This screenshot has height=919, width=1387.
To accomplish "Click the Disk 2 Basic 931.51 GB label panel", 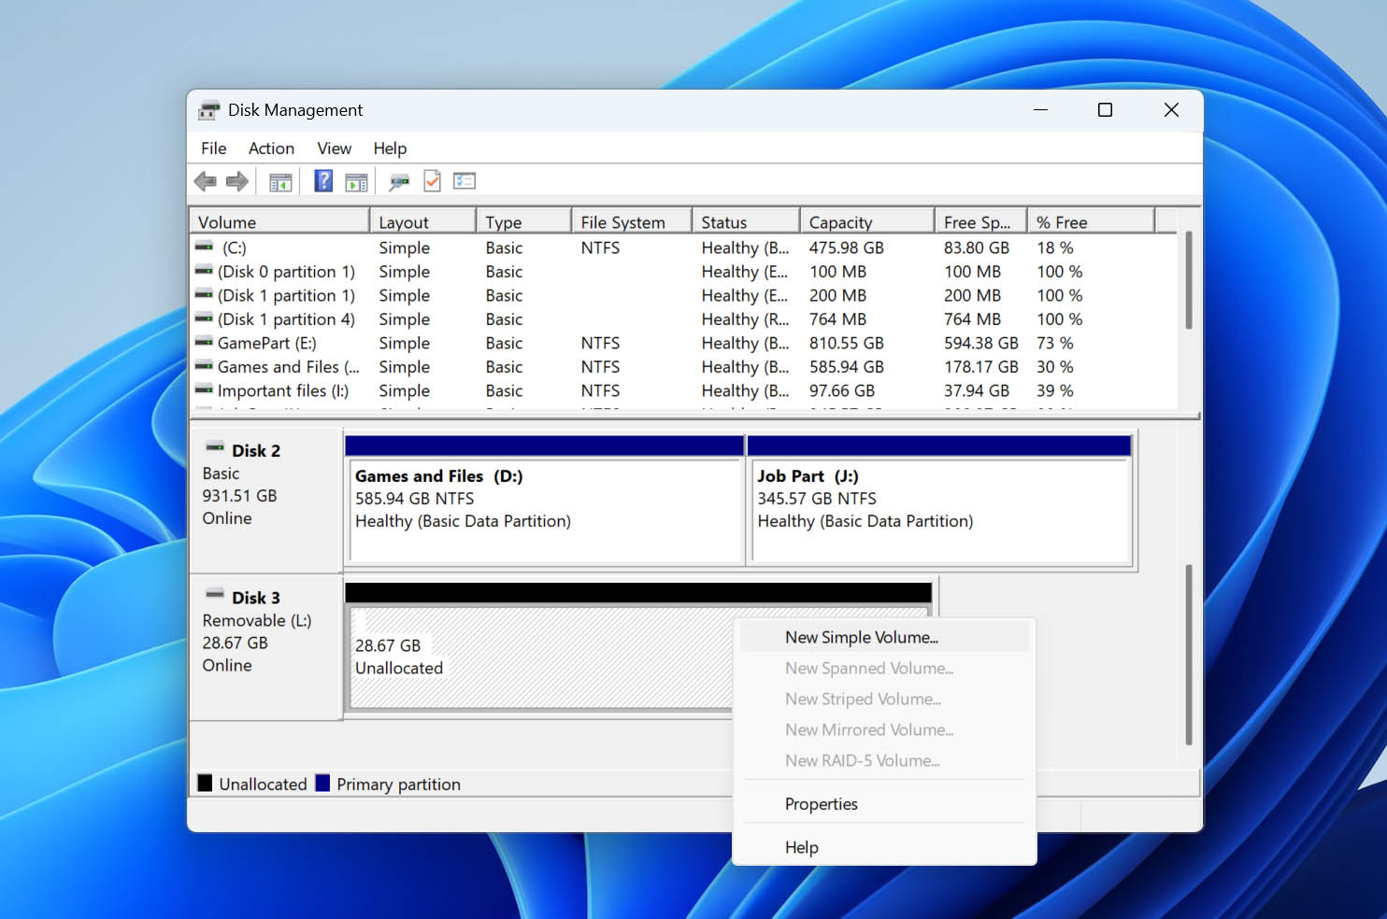I will click(x=266, y=501).
